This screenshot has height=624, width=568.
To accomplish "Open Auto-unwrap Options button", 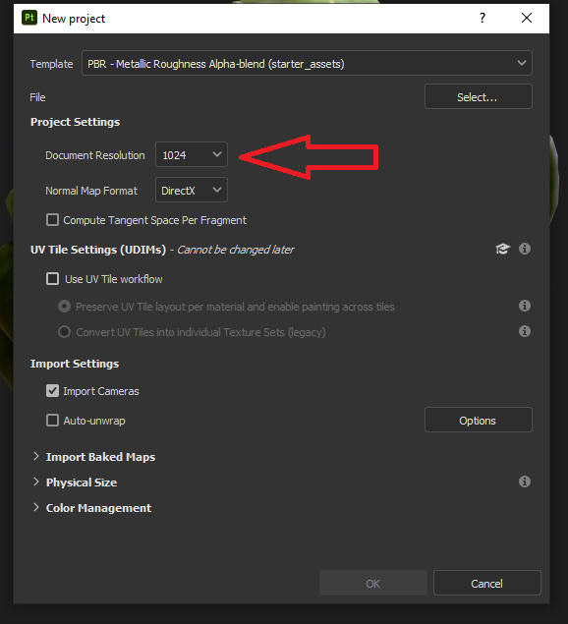I will click(479, 420).
